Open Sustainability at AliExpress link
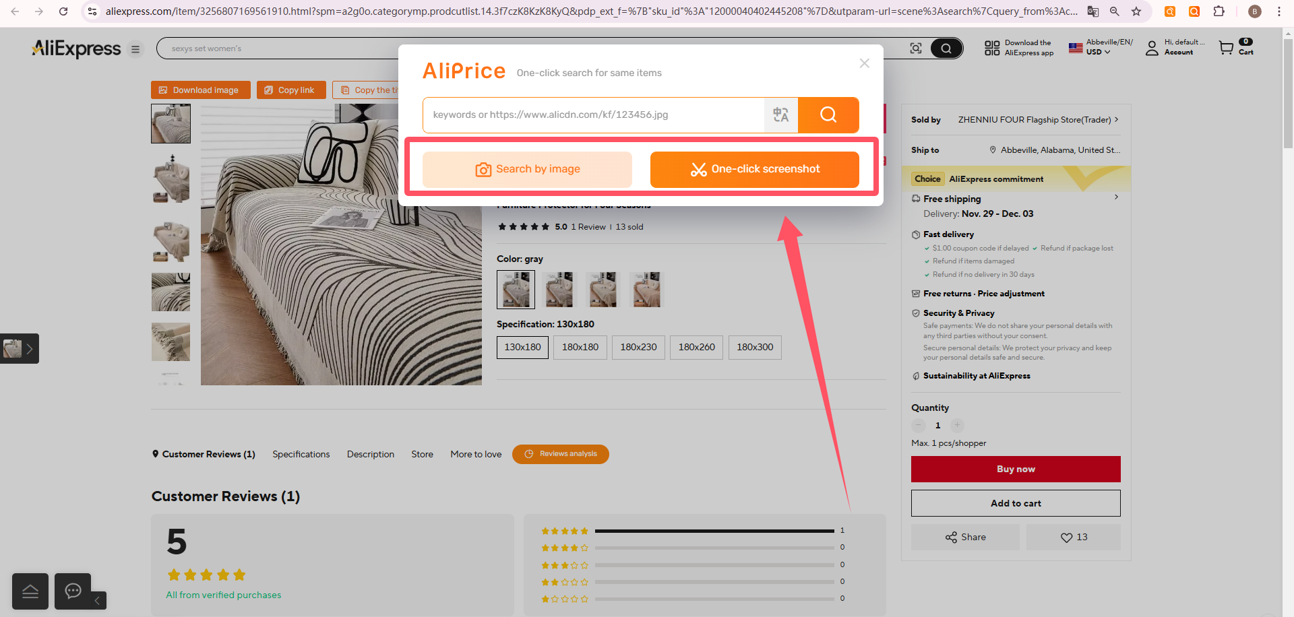Image resolution: width=1294 pixels, height=617 pixels. click(977, 376)
